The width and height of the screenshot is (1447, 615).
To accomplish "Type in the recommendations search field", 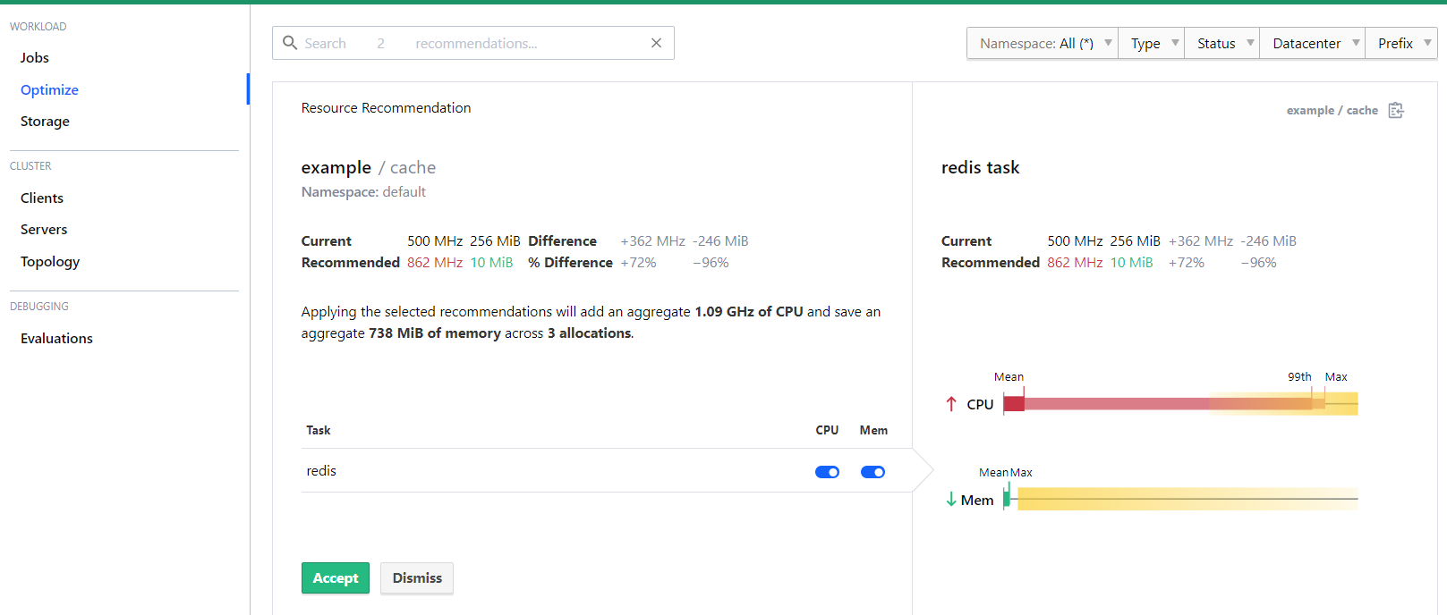I will click(x=474, y=43).
